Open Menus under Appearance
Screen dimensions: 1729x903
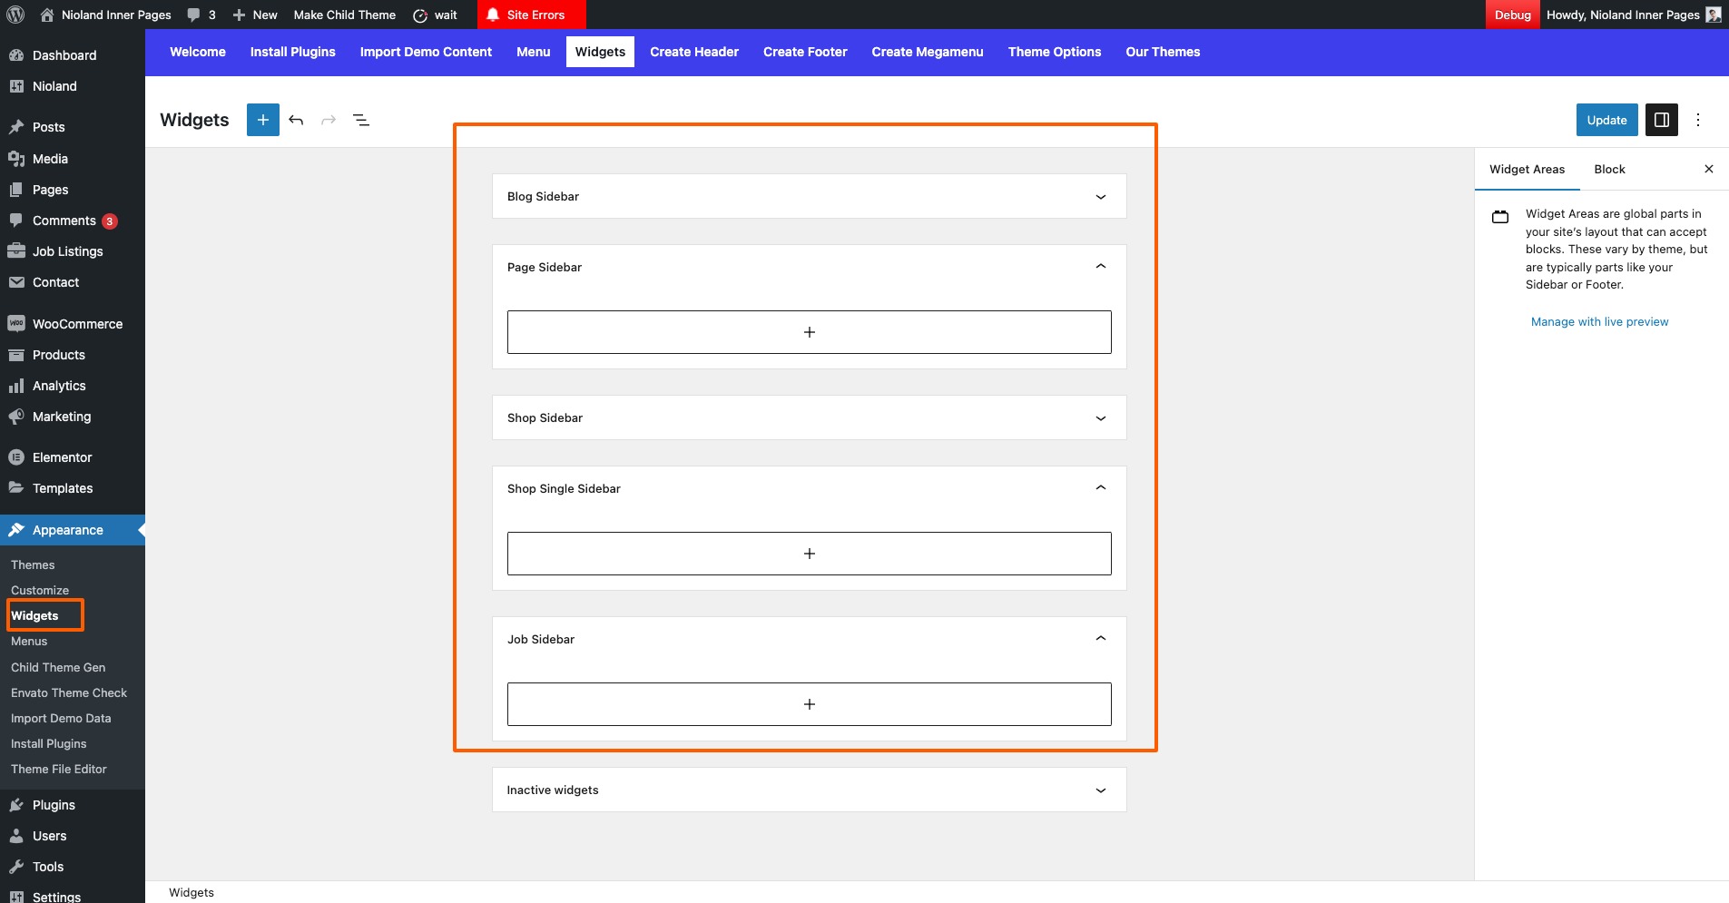[x=29, y=642]
